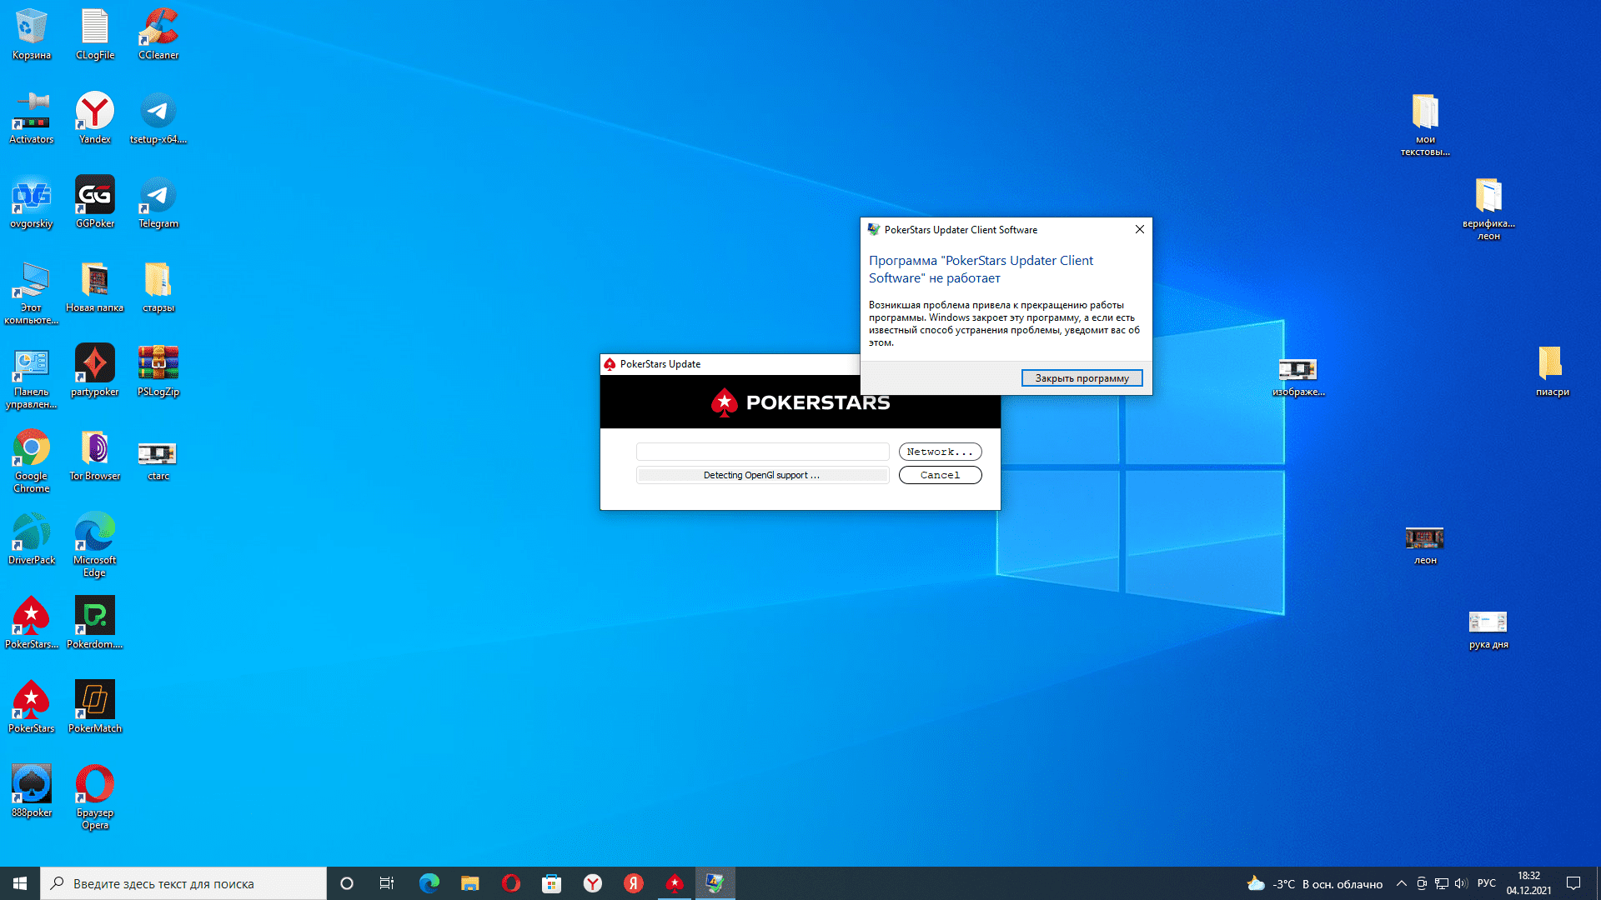Select the Этот компьютер desktop icon
The width and height of the screenshot is (1601, 900).
(32, 293)
